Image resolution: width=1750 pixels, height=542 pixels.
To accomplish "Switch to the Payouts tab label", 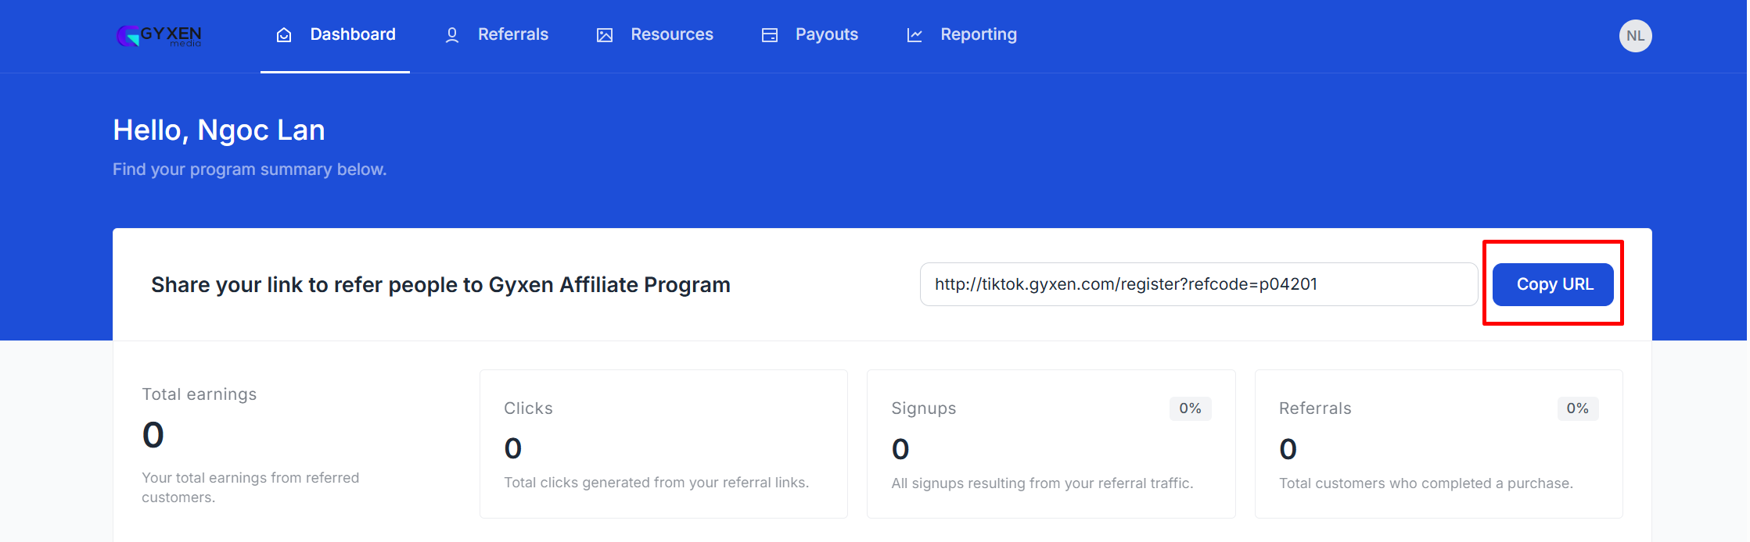I will tap(827, 34).
